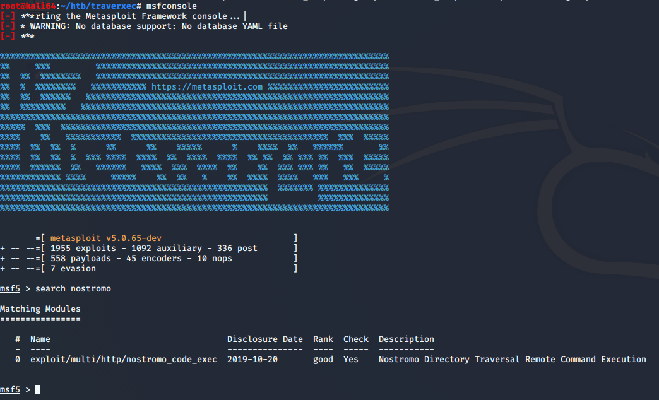
Task: Click the Nostromo Directory Traversal Remote Command Execution description
Action: pyautogui.click(x=513, y=360)
